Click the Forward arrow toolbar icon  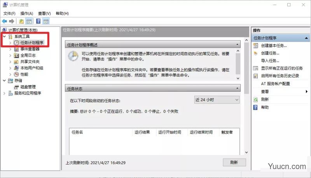(x=12, y=21)
